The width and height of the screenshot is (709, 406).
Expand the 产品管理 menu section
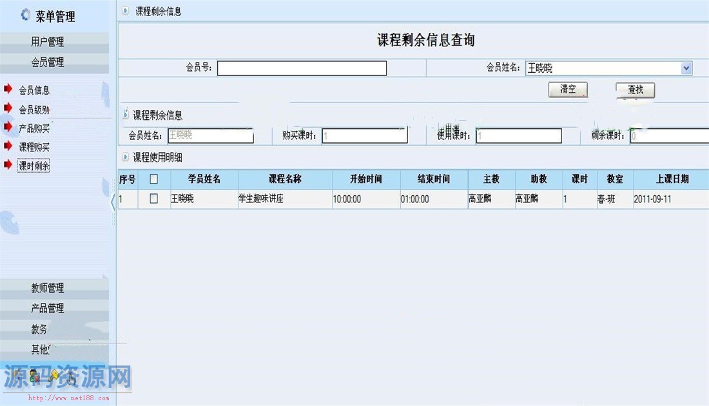pos(54,308)
